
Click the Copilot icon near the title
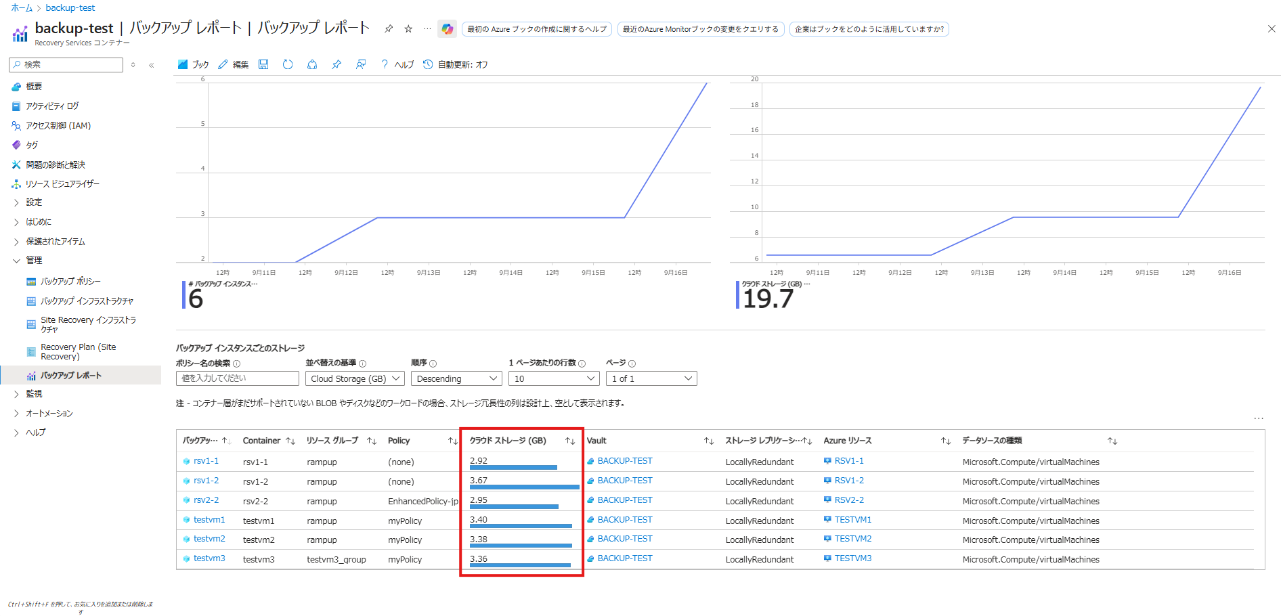pos(447,28)
